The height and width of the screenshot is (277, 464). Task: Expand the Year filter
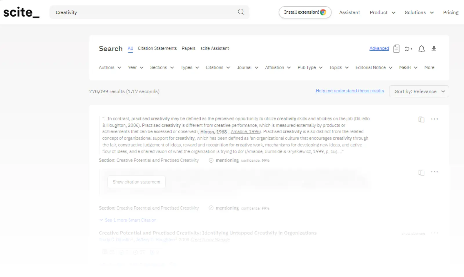pyautogui.click(x=135, y=67)
